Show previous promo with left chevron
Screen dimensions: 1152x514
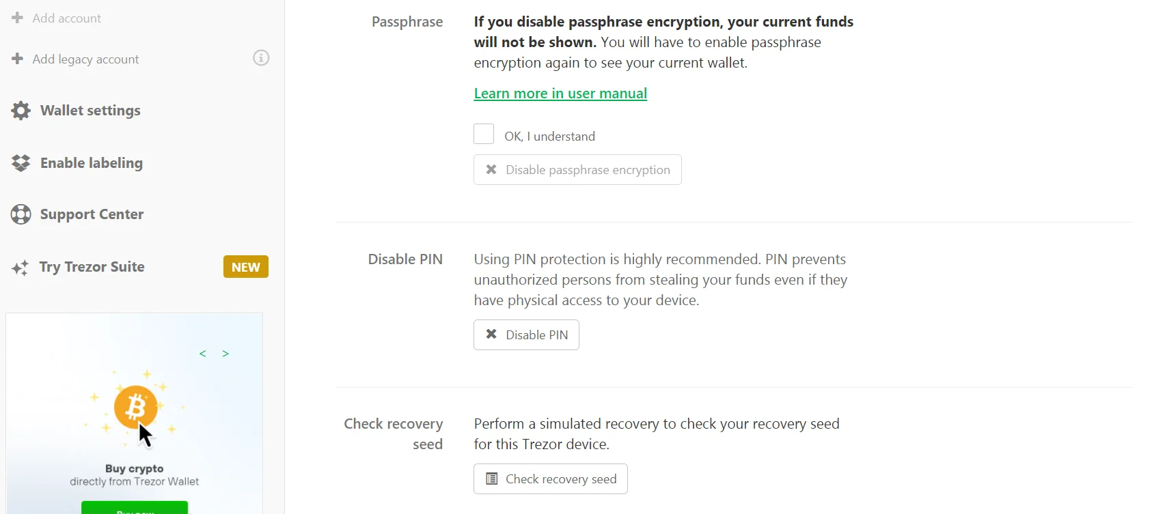(203, 354)
